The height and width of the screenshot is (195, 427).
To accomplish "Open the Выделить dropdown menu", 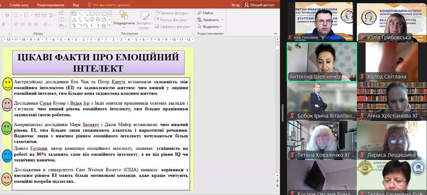I will [210, 26].
